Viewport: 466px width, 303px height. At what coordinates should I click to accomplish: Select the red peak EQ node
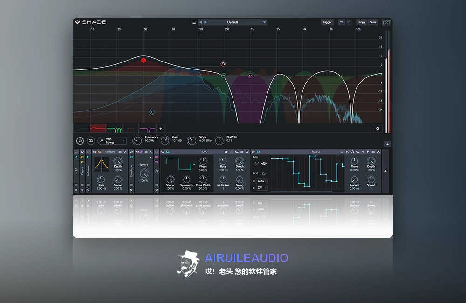pos(144,60)
